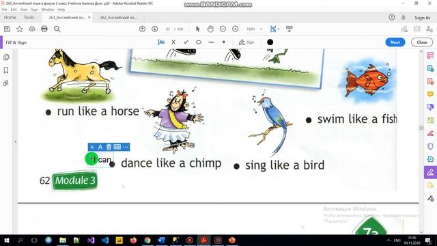Open the Tools tab
This screenshot has width=437, height=246.
(29, 17)
